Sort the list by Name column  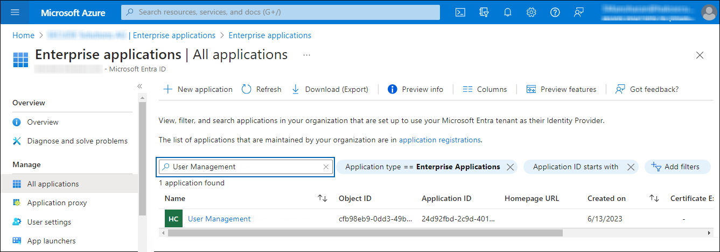click(323, 198)
